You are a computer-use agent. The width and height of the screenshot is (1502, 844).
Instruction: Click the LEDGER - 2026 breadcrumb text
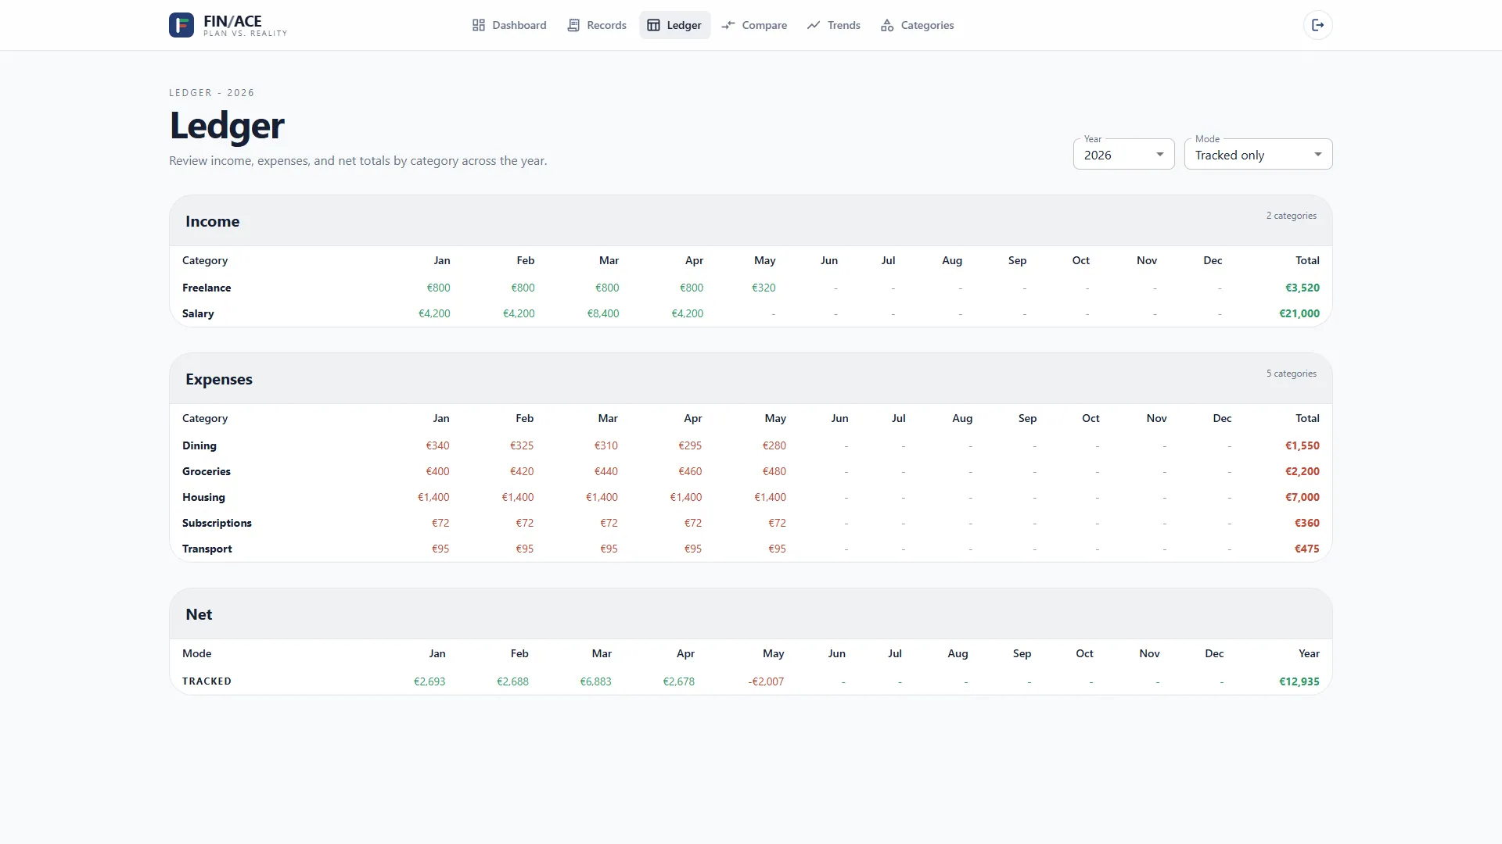pyautogui.click(x=212, y=92)
